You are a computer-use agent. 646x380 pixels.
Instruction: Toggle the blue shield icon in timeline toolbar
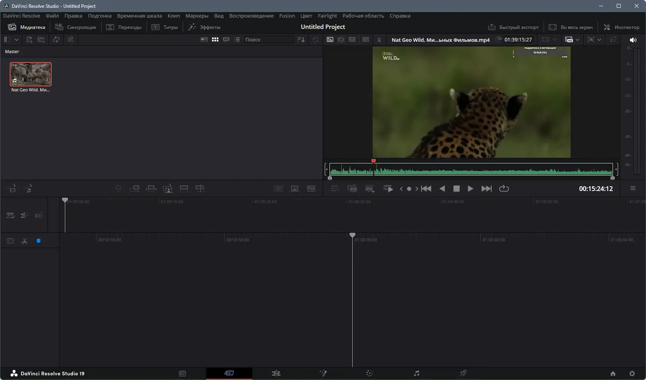[x=38, y=241]
